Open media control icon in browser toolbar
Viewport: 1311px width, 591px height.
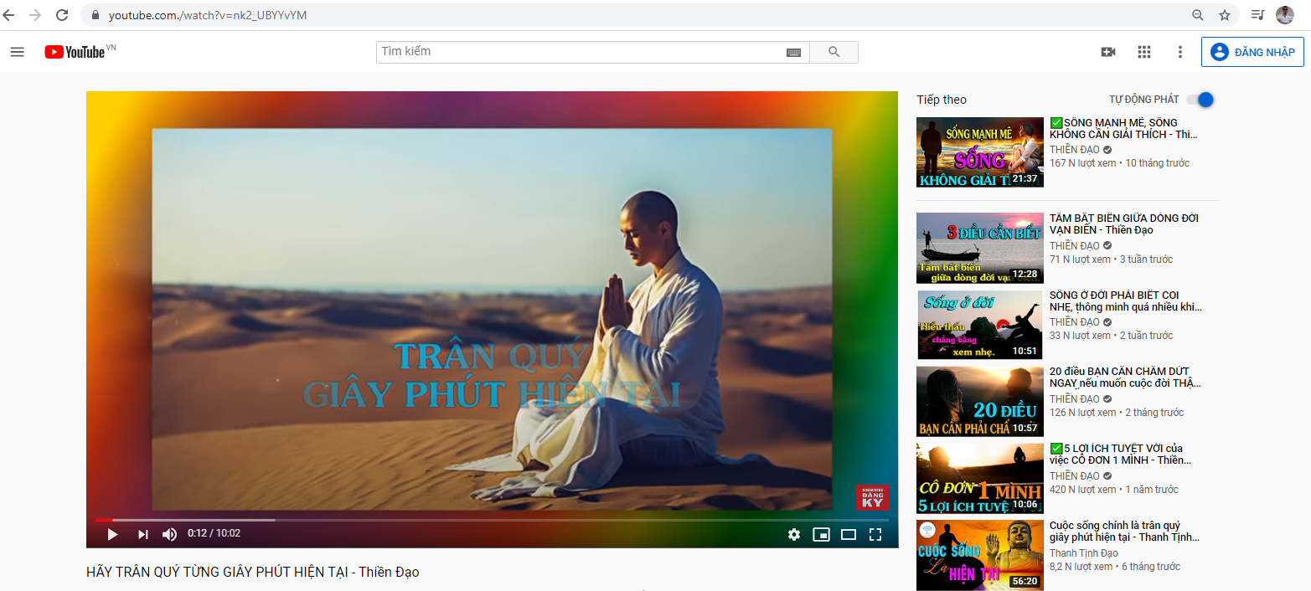[x=1257, y=15]
